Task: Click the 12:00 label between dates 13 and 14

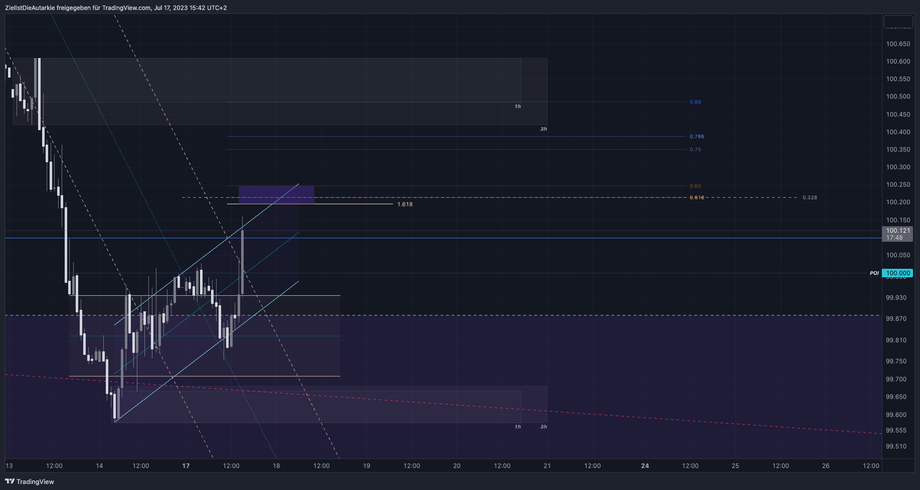Action: point(54,466)
